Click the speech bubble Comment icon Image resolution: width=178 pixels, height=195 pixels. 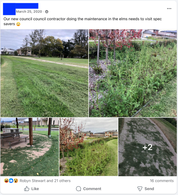[78, 189]
